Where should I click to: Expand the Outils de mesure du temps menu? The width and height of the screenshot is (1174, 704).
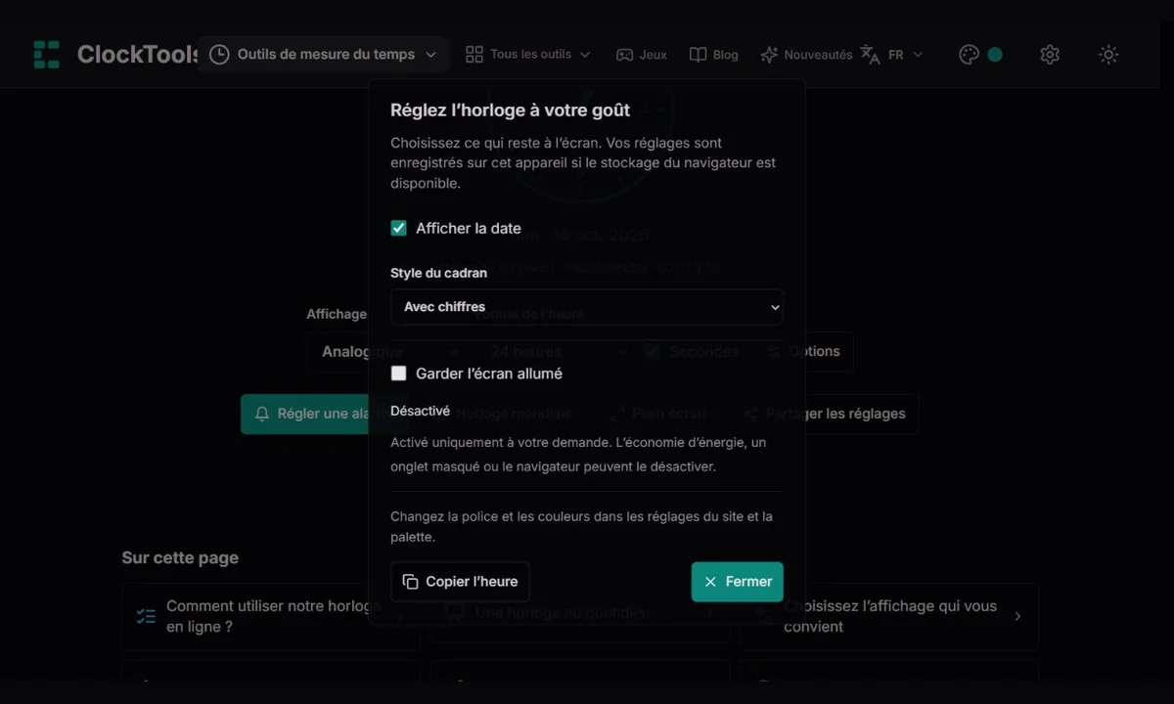324,55
